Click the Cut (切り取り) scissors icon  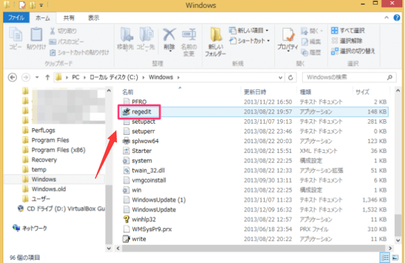[x=53, y=31]
